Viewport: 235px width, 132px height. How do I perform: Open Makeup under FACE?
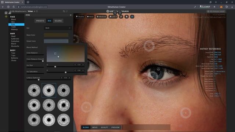pos(14,29)
